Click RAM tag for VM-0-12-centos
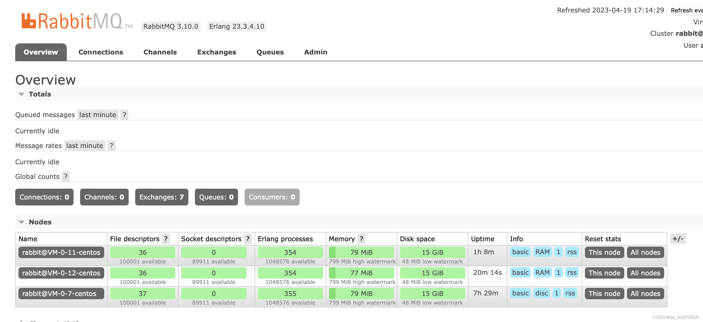The width and height of the screenshot is (703, 322). [x=543, y=273]
